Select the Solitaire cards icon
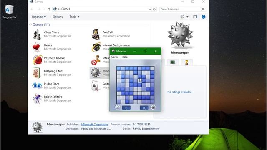The width and height of the screenshot is (267, 150). [x=95, y=86]
